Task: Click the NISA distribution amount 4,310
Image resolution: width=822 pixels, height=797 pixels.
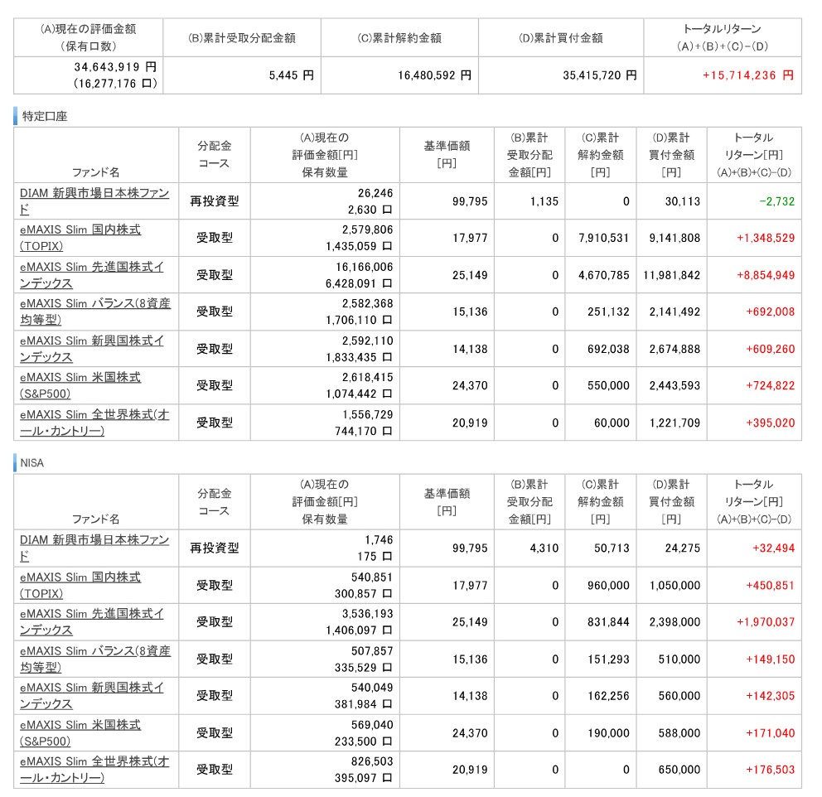Action: (544, 548)
